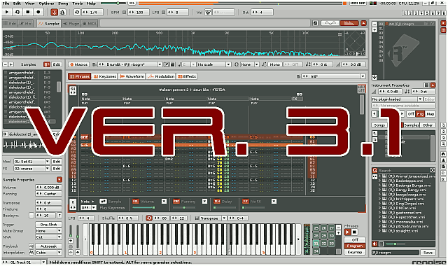Click the Save button in disk browser
The image size is (448, 266).
[428, 252]
